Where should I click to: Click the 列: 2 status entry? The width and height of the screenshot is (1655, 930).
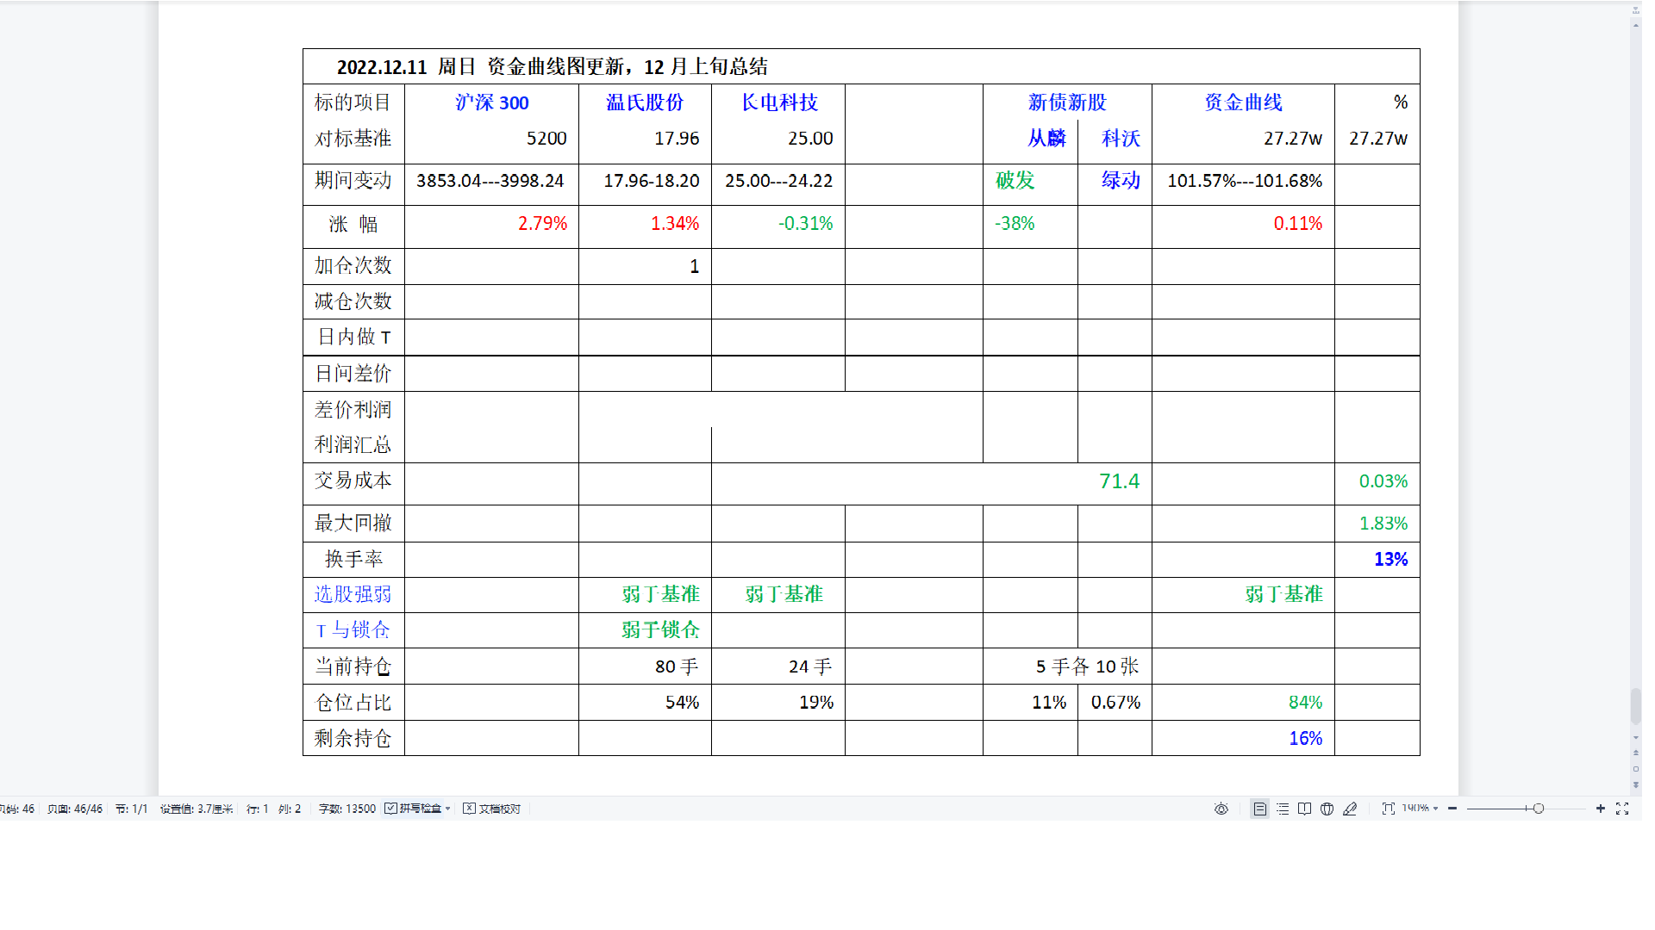click(x=290, y=809)
